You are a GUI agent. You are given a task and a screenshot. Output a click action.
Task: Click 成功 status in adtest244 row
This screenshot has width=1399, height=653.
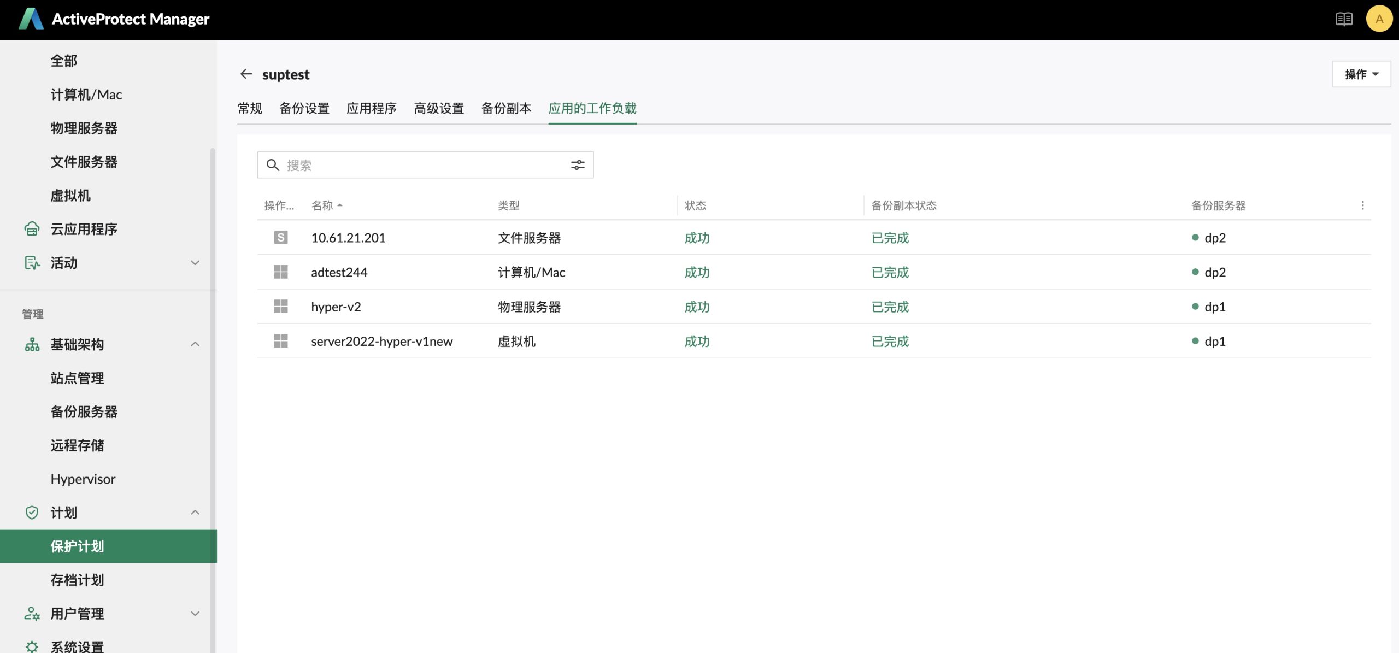697,272
